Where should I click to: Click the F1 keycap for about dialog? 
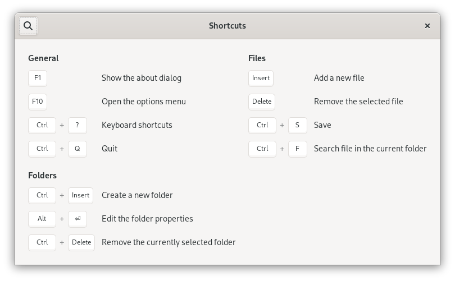click(38, 78)
